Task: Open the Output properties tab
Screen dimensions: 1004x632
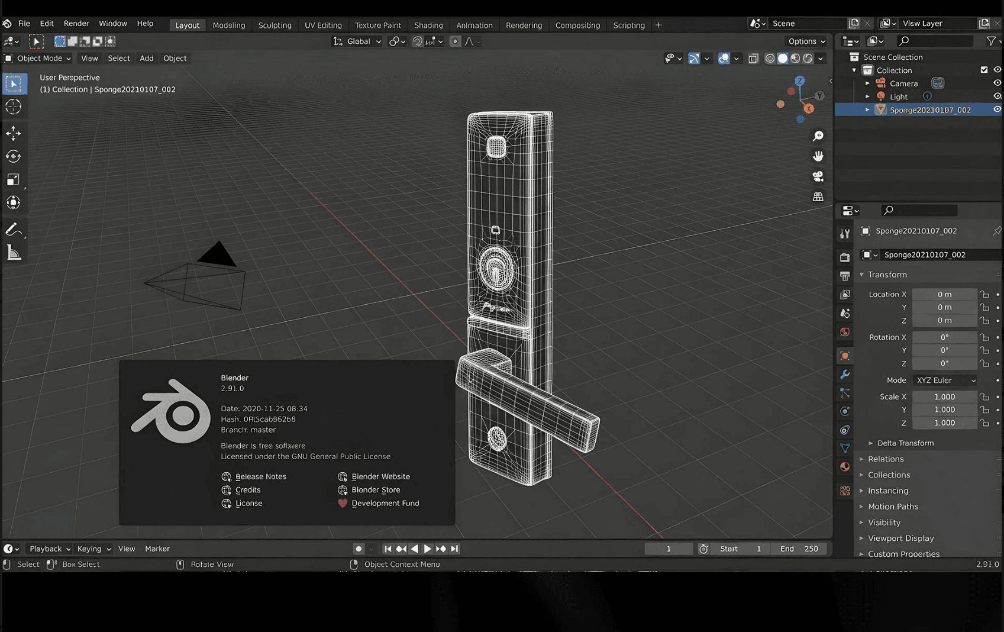Action: pyautogui.click(x=845, y=276)
